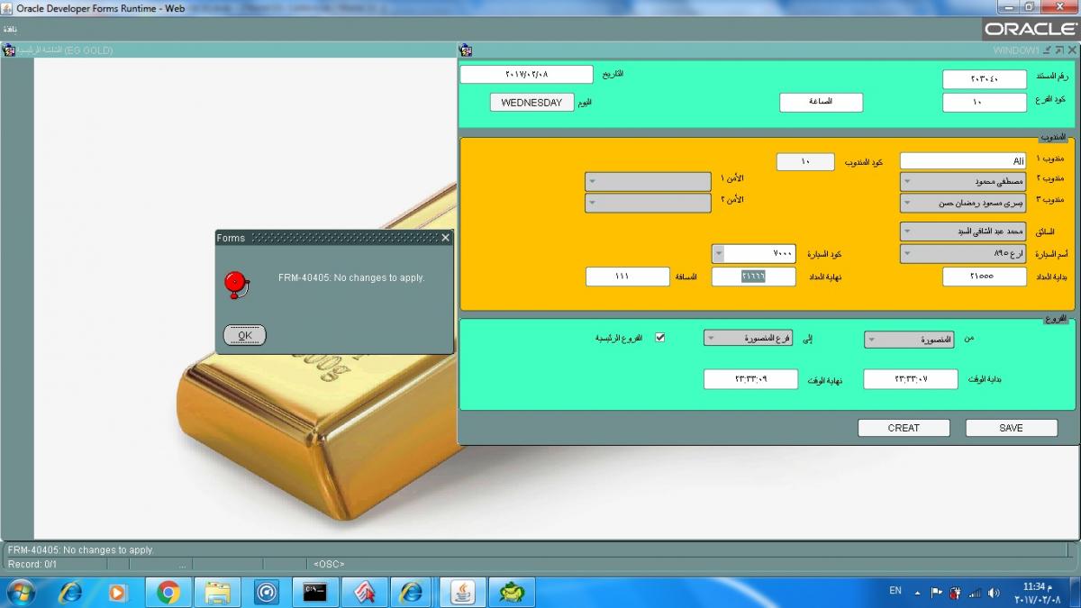Image resolution: width=1081 pixels, height=608 pixels.
Task: Click the EN language indicator in taskbar
Action: click(895, 591)
